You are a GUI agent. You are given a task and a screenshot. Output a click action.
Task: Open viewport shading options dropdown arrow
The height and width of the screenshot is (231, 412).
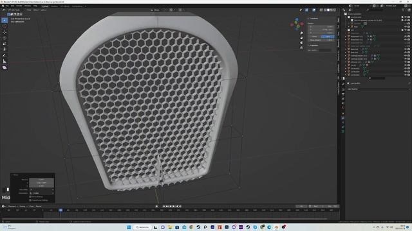tap(337, 10)
